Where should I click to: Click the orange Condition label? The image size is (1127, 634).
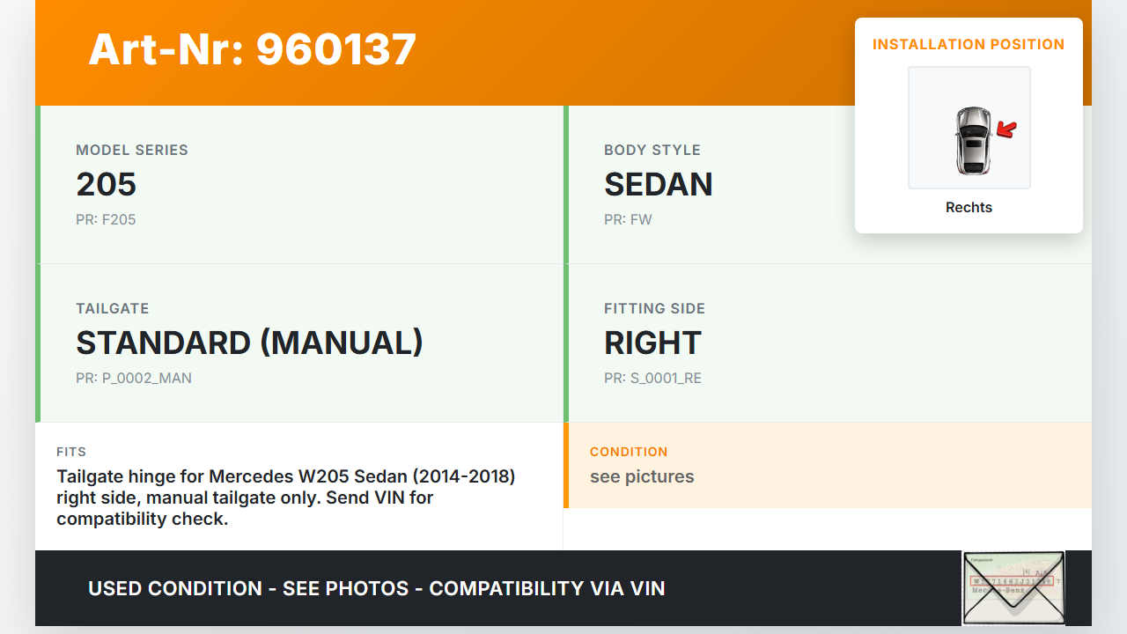(629, 452)
